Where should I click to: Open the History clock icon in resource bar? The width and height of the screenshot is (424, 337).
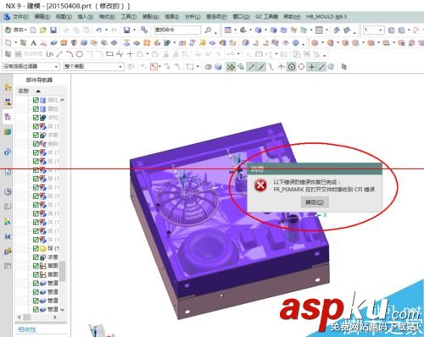tap(8, 192)
